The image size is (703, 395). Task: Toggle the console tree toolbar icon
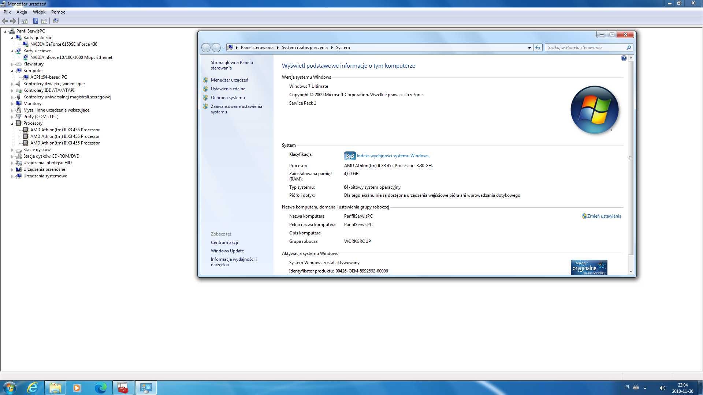click(25, 21)
